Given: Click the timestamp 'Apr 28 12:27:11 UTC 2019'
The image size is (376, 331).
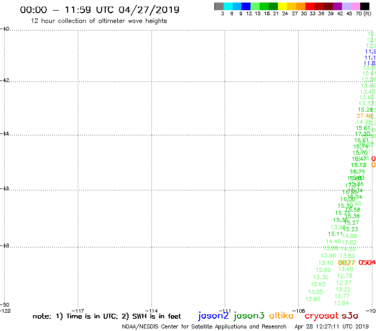Looking at the screenshot, I should pos(331,326).
